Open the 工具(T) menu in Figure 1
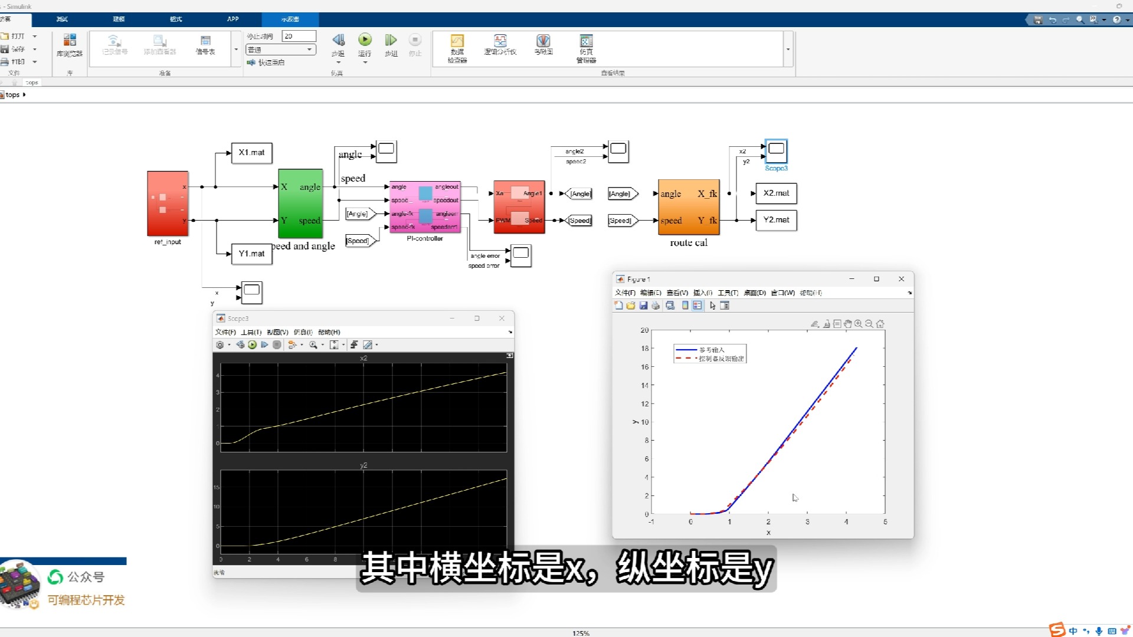 (728, 293)
